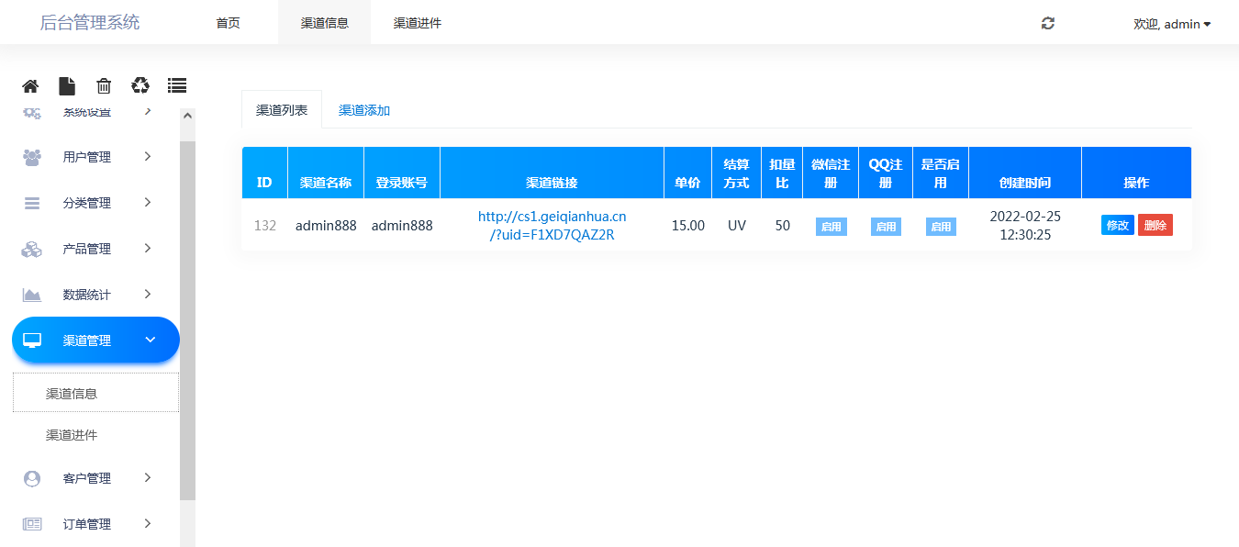Click the trash bin icon
The width and height of the screenshot is (1239, 547).
click(x=103, y=84)
